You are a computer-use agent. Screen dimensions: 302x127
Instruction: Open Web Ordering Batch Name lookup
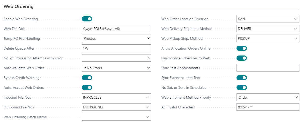[148, 117]
